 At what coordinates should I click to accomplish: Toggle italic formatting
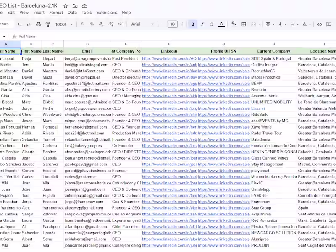[202, 24]
